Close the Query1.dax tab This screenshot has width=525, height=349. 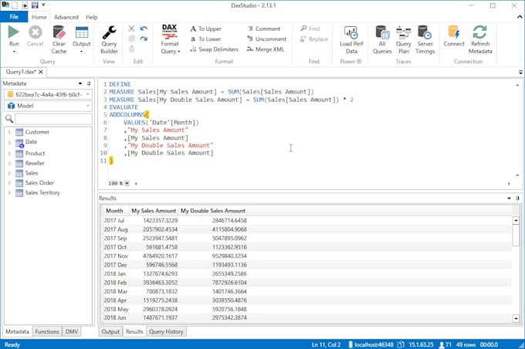click(x=41, y=72)
